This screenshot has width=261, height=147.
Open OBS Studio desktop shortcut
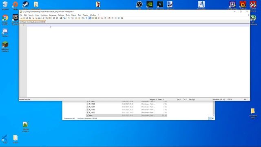click(x=139, y=5)
